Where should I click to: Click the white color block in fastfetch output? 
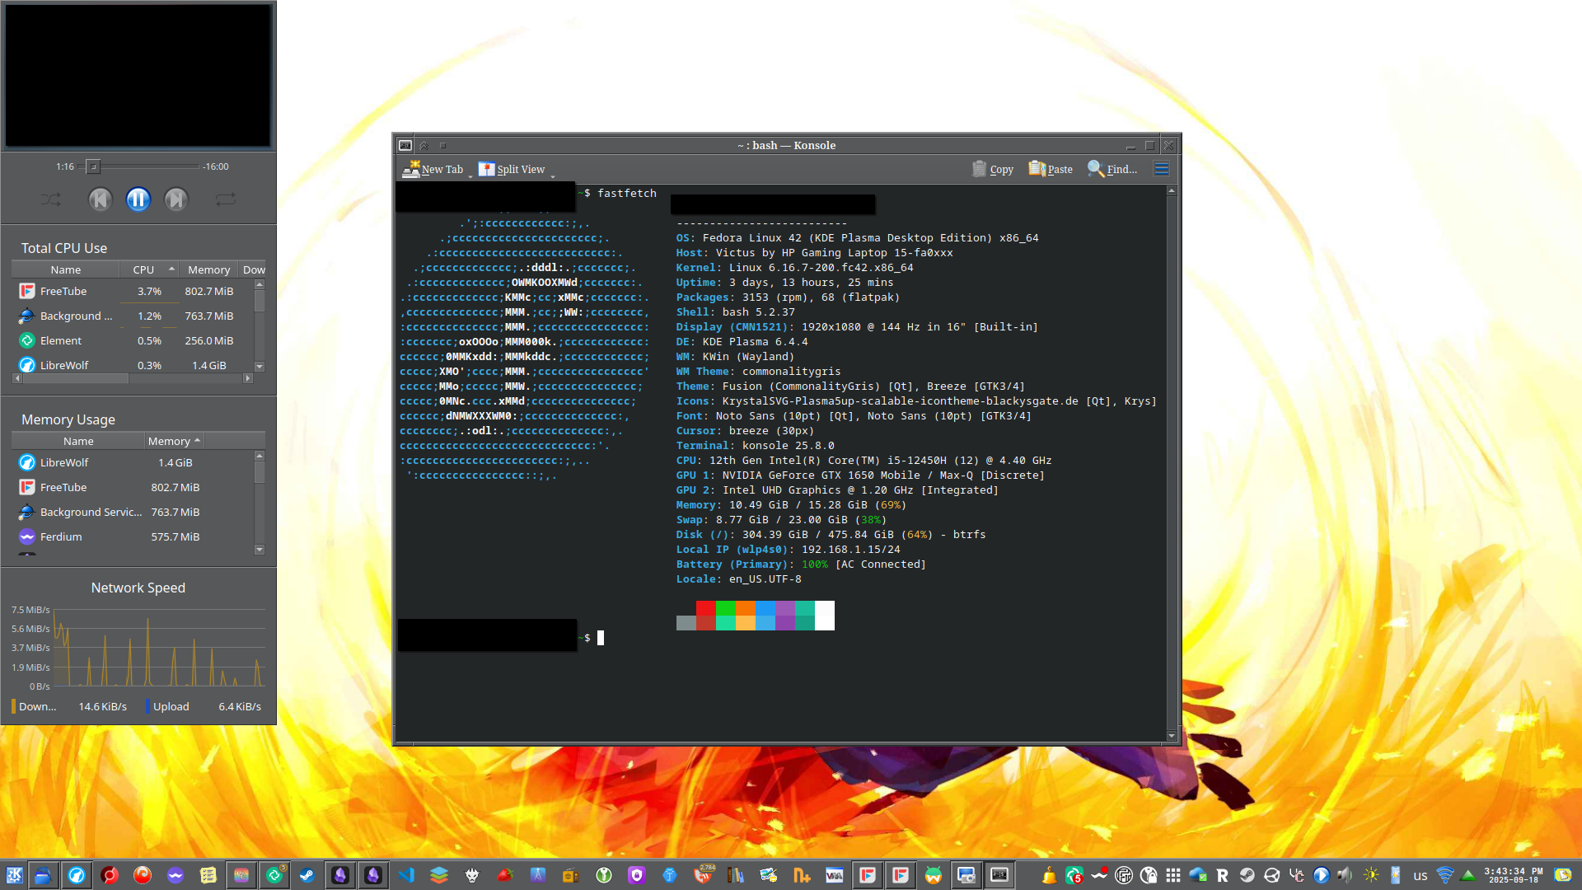pos(825,616)
